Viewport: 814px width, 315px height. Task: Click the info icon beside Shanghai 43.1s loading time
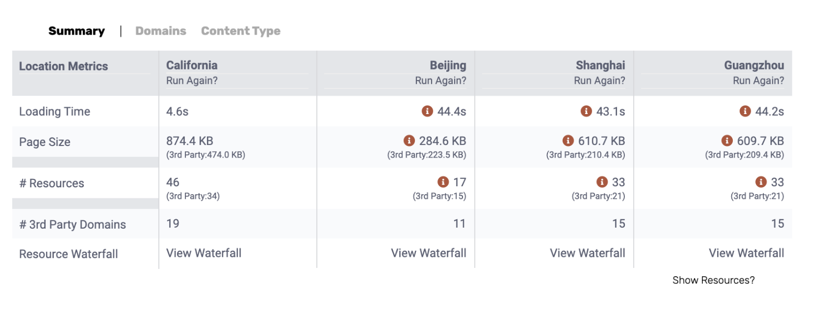tap(586, 111)
